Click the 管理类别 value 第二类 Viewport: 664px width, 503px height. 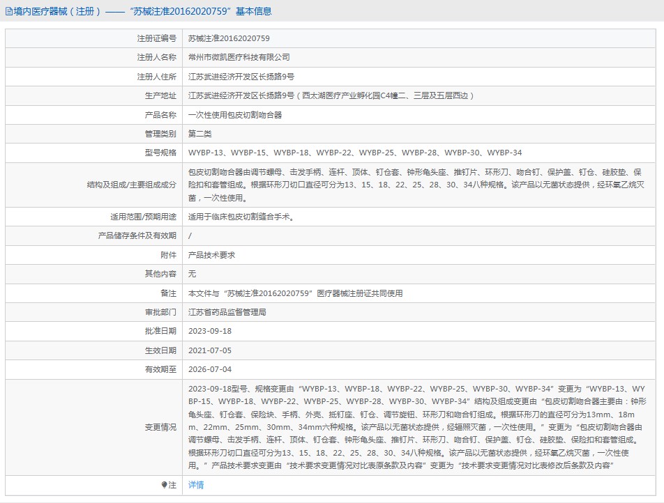pyautogui.click(x=199, y=134)
